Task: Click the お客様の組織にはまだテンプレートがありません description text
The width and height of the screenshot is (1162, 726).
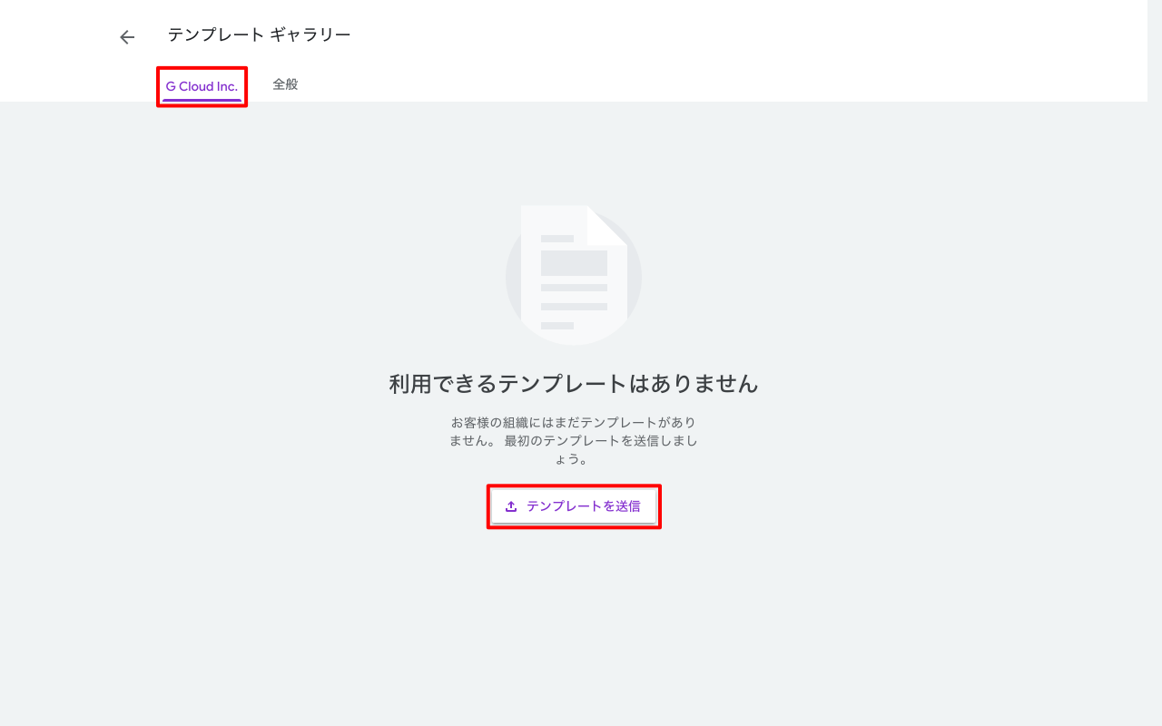Action: pos(574,423)
